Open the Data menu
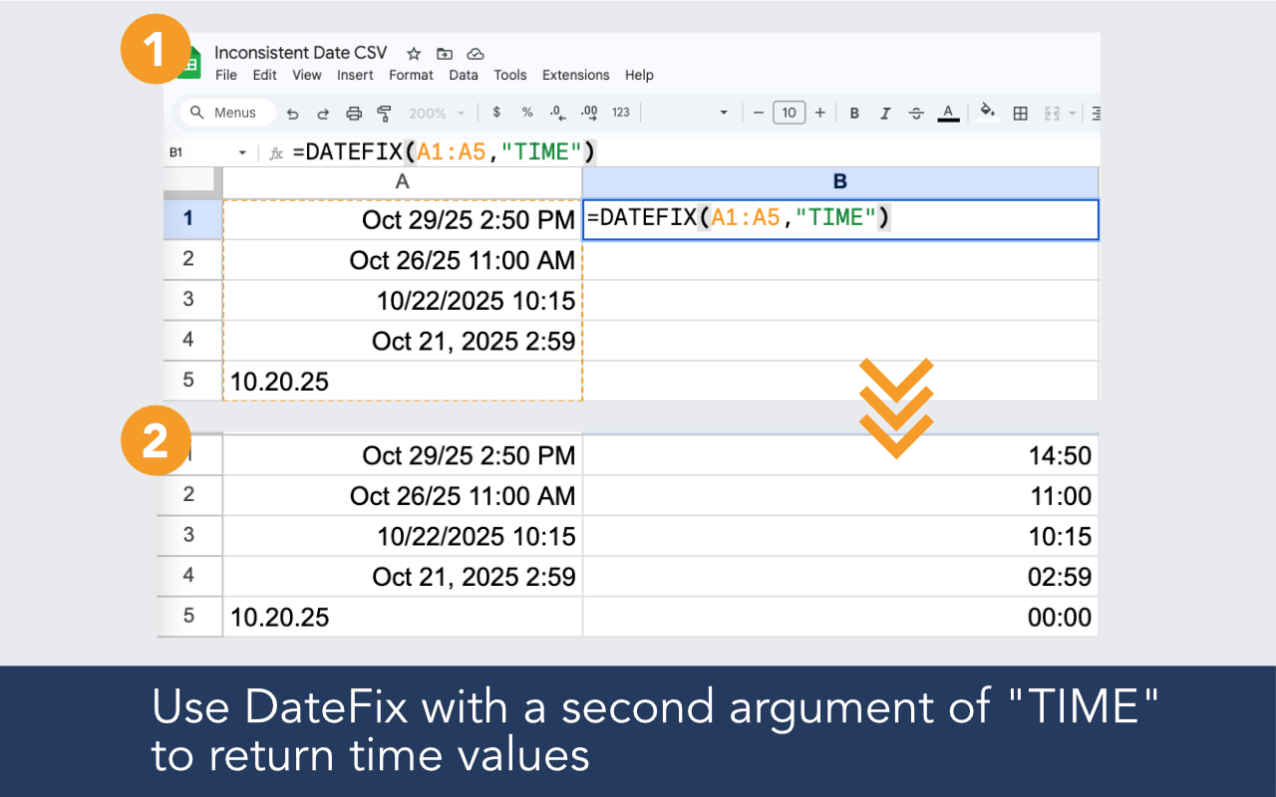Viewport: 1276px width, 797px height. point(463,75)
